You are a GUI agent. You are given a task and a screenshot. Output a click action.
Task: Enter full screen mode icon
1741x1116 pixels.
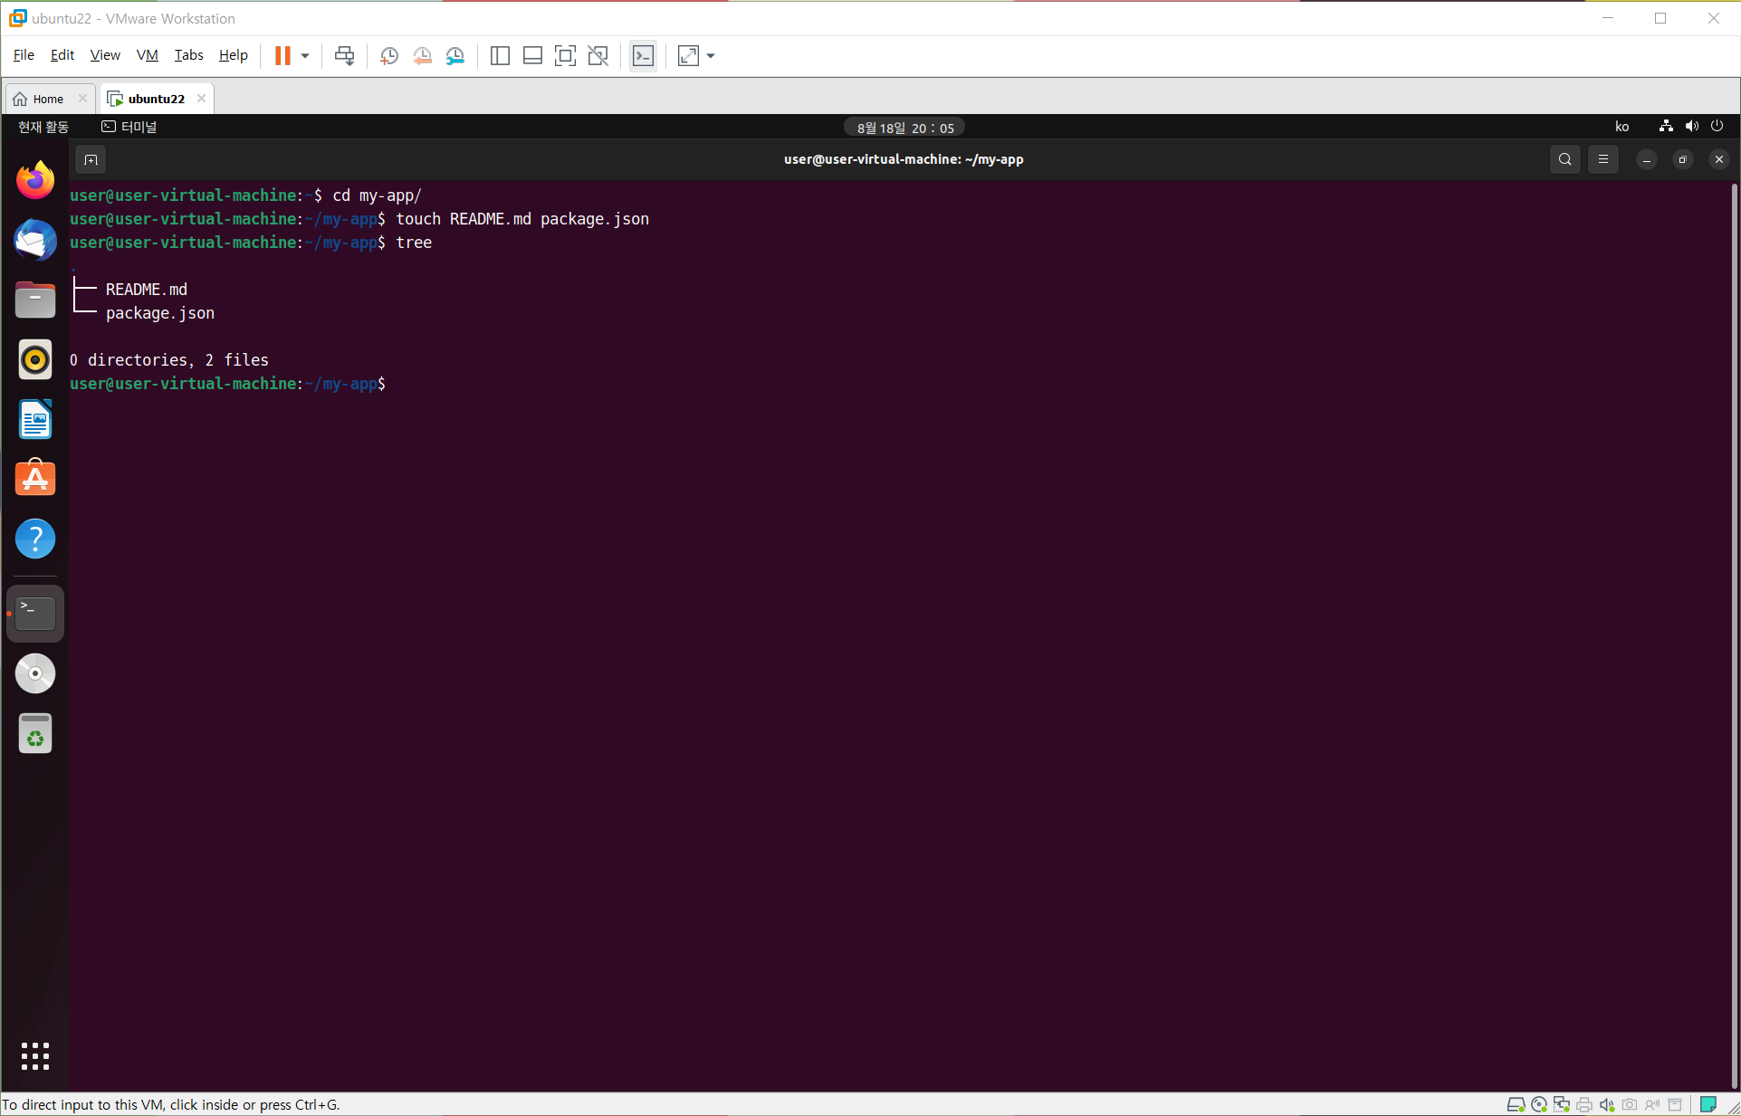pos(565,56)
